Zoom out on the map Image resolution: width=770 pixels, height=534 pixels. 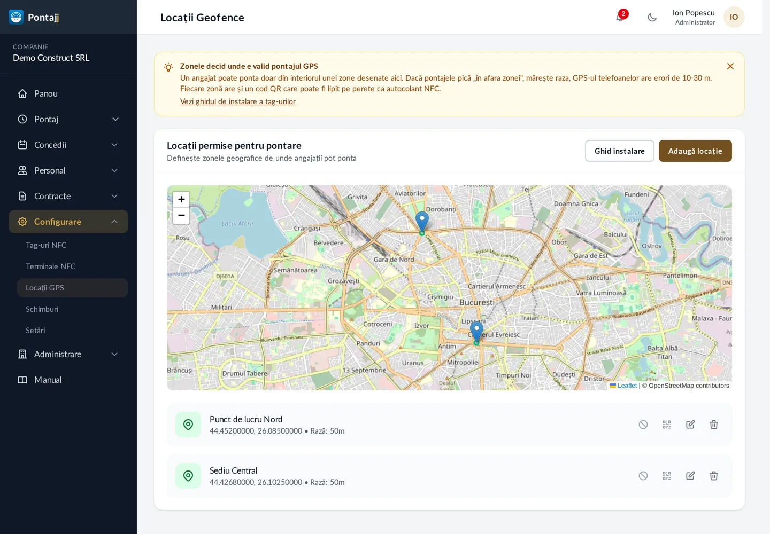coord(181,215)
